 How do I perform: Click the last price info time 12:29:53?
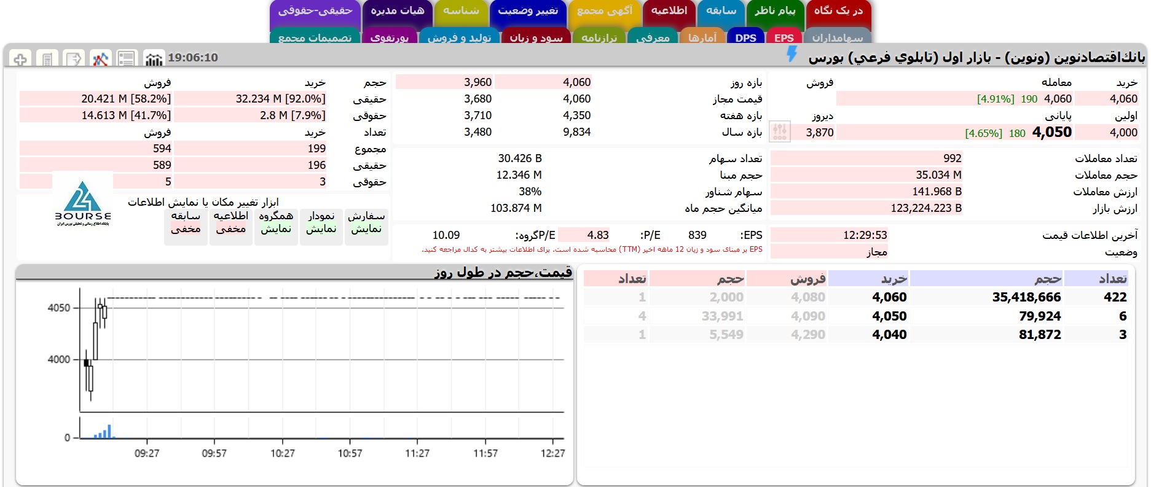pos(865,235)
